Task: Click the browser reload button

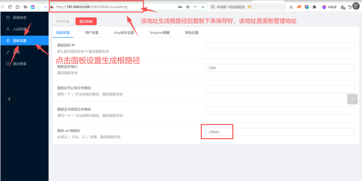Action: 10,7
